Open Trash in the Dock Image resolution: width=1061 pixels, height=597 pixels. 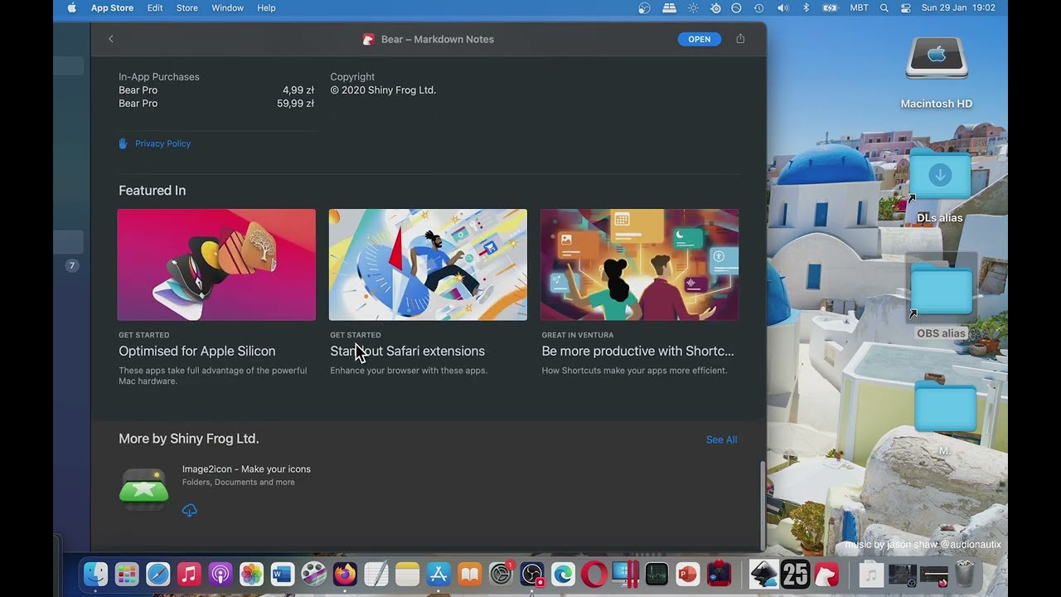[965, 574]
